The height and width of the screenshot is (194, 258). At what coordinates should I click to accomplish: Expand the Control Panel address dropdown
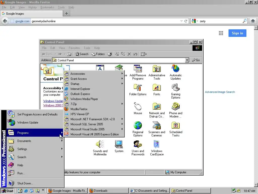click(x=187, y=60)
